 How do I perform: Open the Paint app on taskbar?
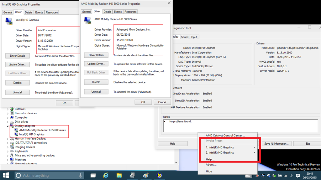coord(146,175)
